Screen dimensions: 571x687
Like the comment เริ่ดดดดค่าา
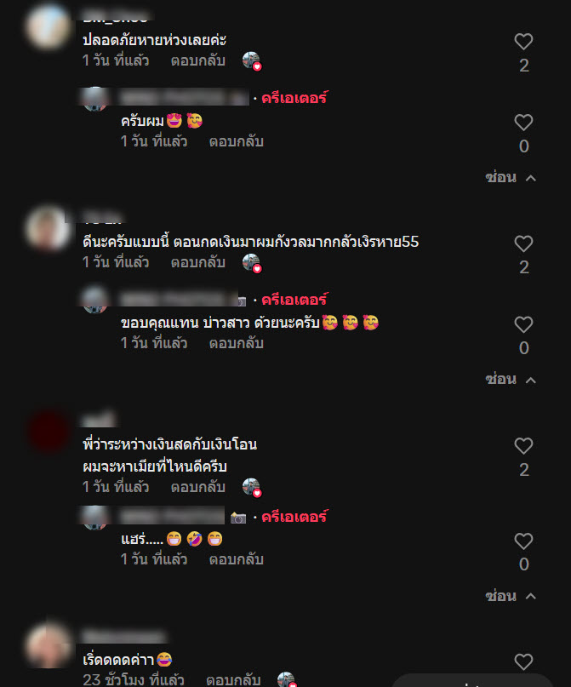[523, 662]
